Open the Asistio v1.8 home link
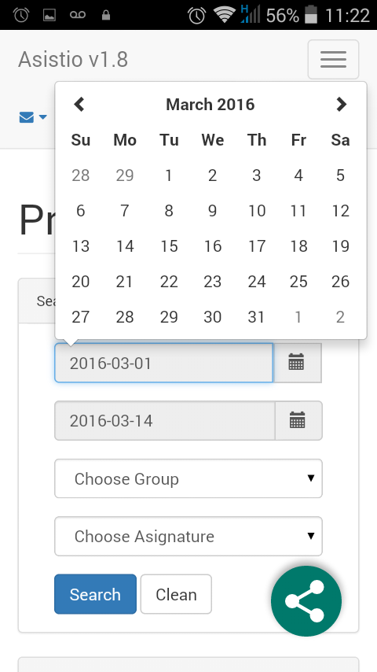Image resolution: width=377 pixels, height=672 pixels. [x=73, y=59]
